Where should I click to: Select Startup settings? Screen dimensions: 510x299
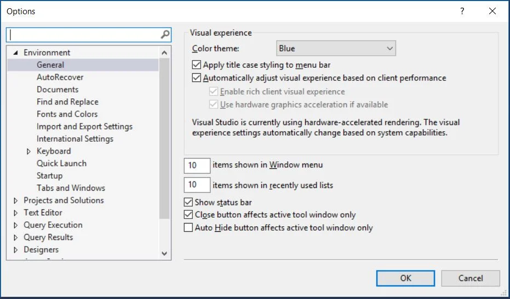tap(49, 176)
